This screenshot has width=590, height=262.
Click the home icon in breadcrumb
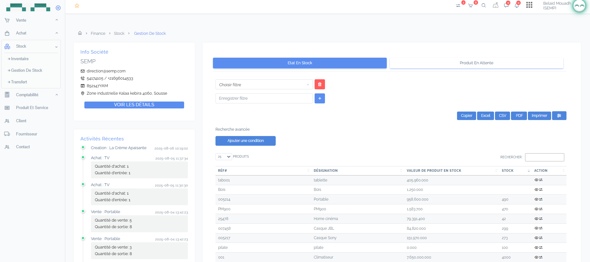(80, 33)
